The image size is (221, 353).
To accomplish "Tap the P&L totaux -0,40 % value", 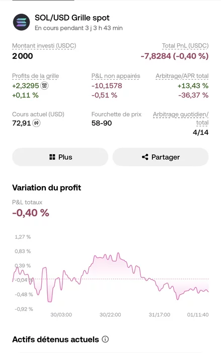I will pos(31,213).
